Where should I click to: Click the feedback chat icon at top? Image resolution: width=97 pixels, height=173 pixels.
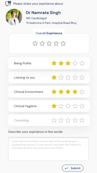pyautogui.click(x=8, y=4)
